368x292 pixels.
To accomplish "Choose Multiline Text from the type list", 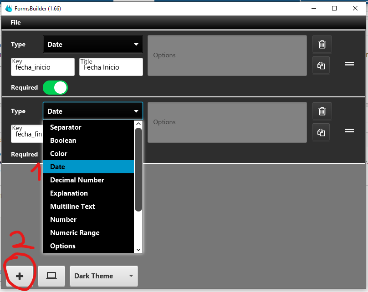I will (x=88, y=206).
